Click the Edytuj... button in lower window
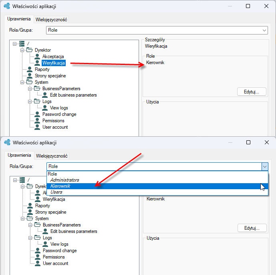 click(x=252, y=228)
